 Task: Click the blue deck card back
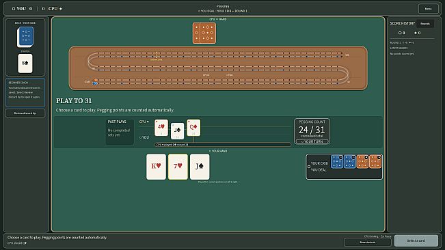(x=25, y=37)
